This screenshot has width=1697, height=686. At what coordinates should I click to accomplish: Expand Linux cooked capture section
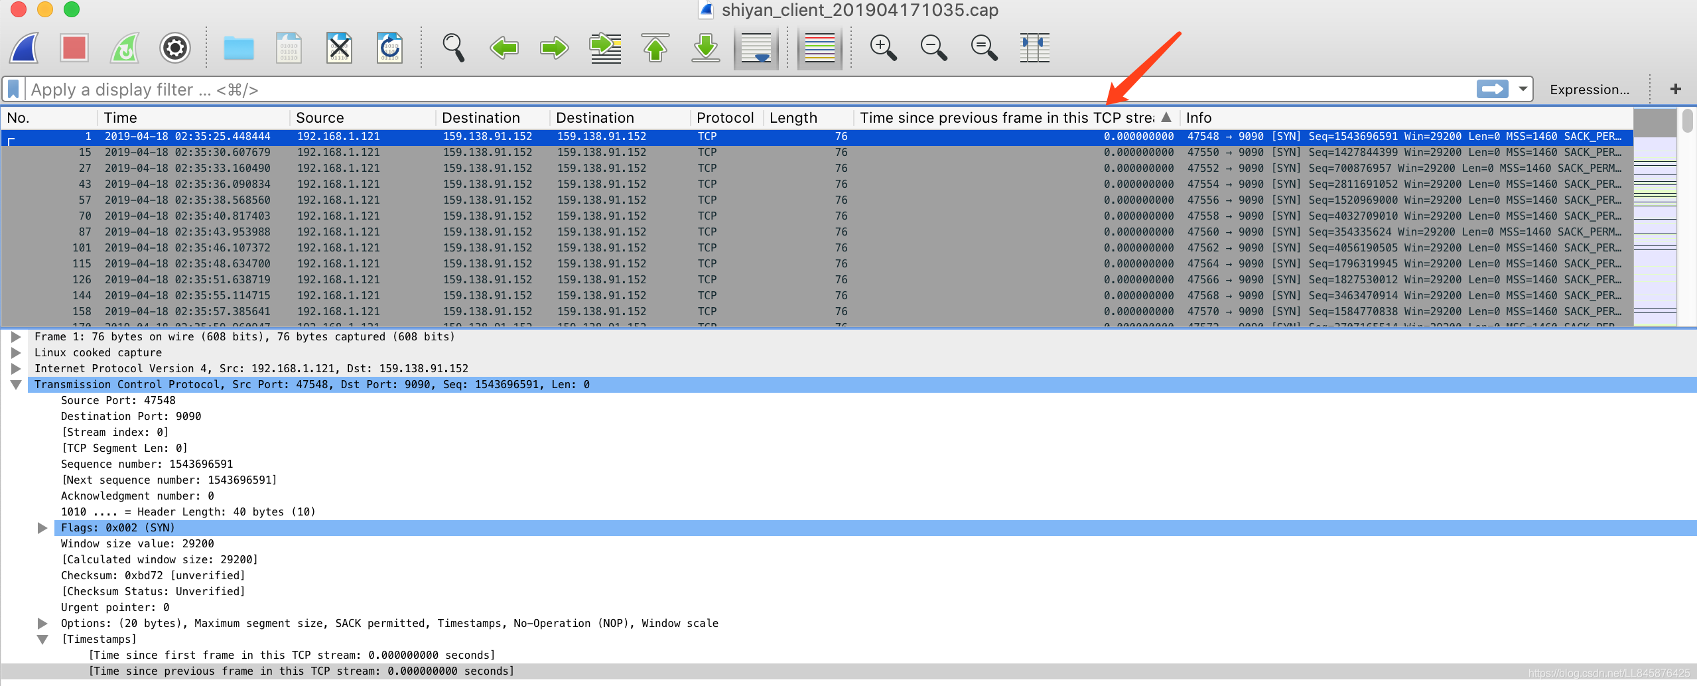[16, 353]
